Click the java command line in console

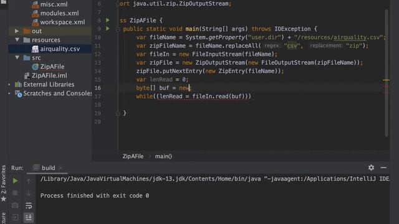[x=214, y=179]
